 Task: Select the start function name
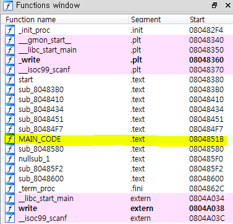[x=26, y=80]
